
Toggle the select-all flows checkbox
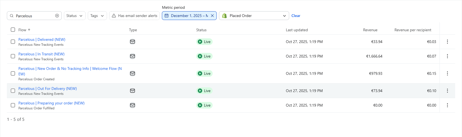pyautogui.click(x=13, y=30)
